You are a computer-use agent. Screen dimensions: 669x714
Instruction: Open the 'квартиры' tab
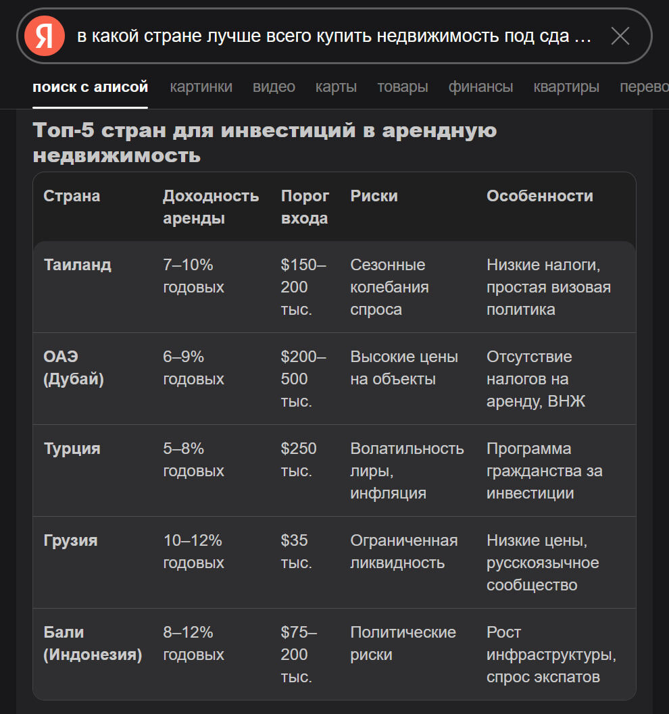click(566, 86)
